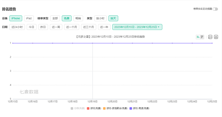Select iPad device filter
This screenshot has width=222, height=117.
pos(29,18)
